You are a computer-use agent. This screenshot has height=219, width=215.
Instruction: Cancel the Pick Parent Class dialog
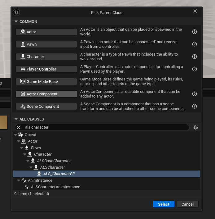pyautogui.click(x=187, y=204)
